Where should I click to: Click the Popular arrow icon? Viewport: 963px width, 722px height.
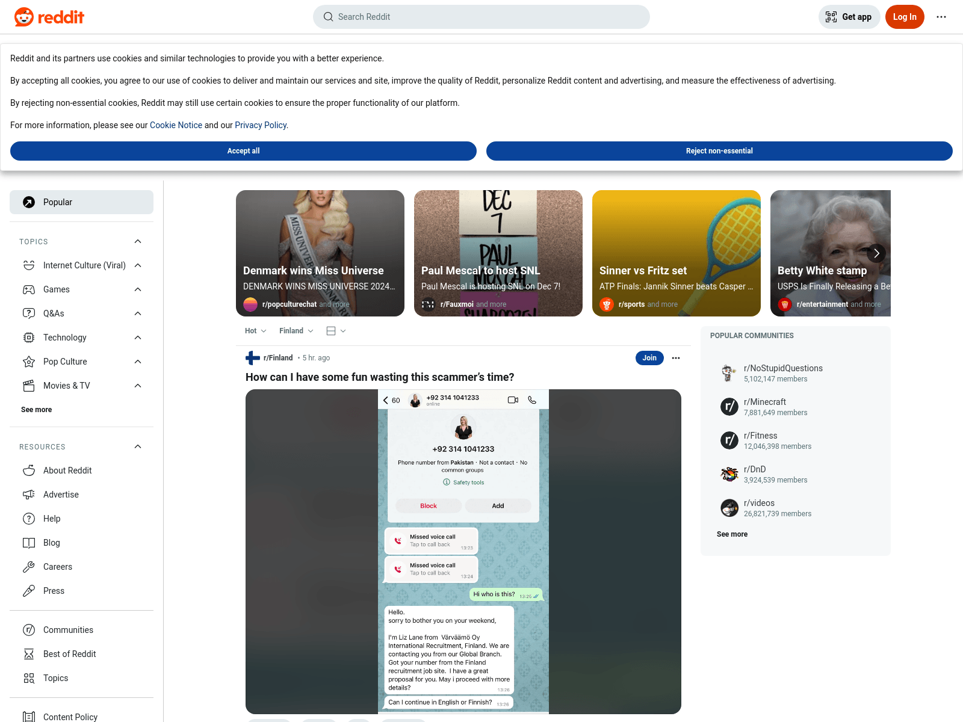[x=29, y=202]
